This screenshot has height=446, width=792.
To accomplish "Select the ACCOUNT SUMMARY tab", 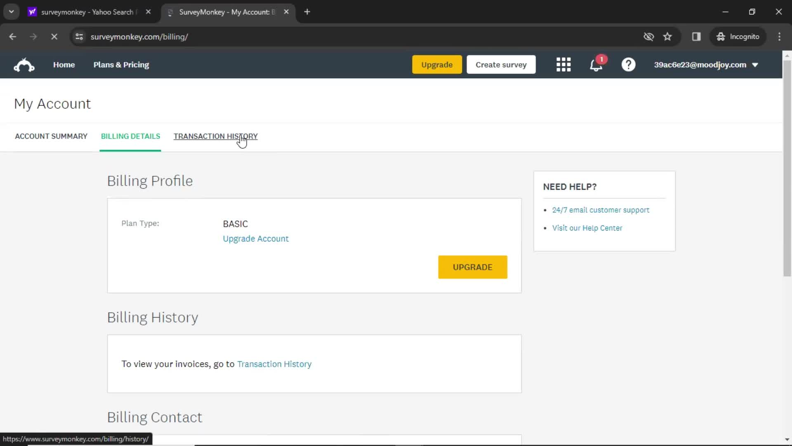I will [x=51, y=136].
